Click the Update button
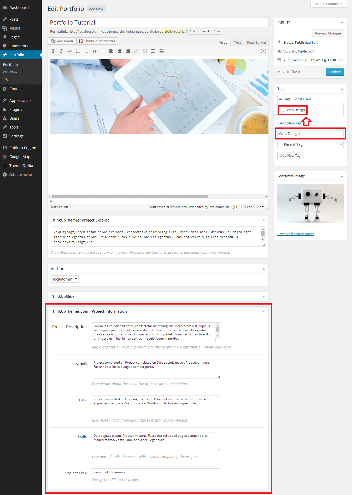 point(335,72)
